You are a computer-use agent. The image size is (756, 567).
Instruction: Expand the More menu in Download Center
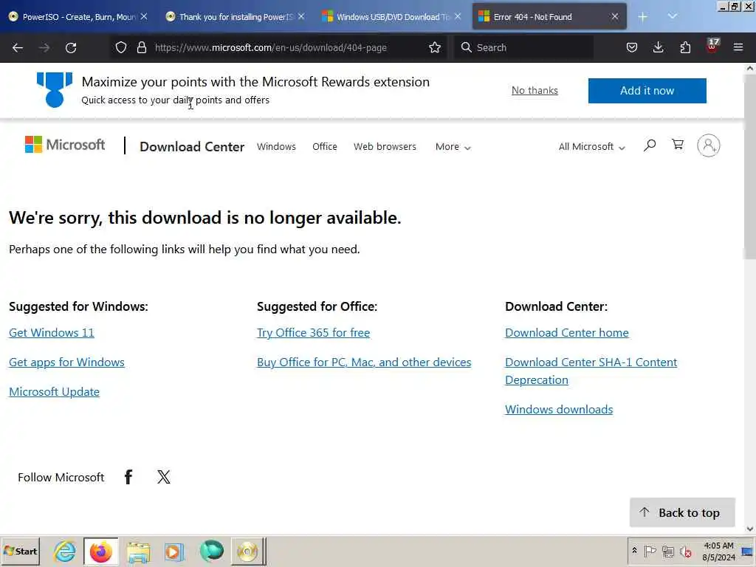pos(453,147)
